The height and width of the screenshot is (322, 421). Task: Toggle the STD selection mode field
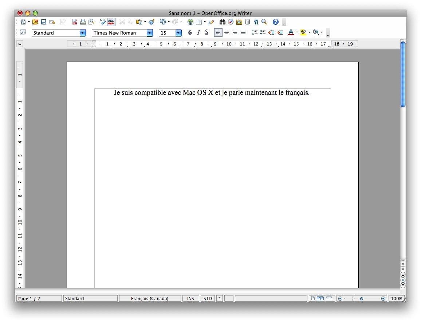coord(208,298)
